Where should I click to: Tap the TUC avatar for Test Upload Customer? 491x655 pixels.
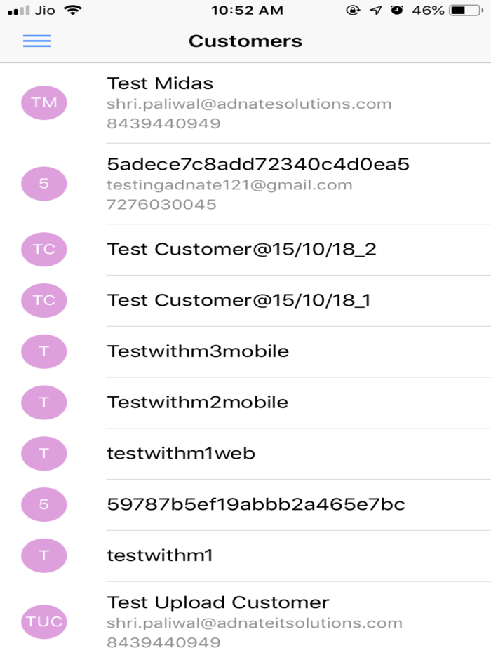pyautogui.click(x=44, y=621)
